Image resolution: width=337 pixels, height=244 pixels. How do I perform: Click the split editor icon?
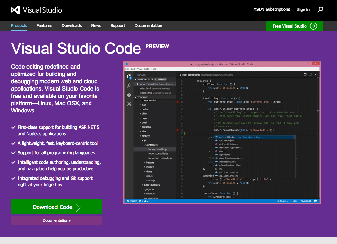[305, 74]
